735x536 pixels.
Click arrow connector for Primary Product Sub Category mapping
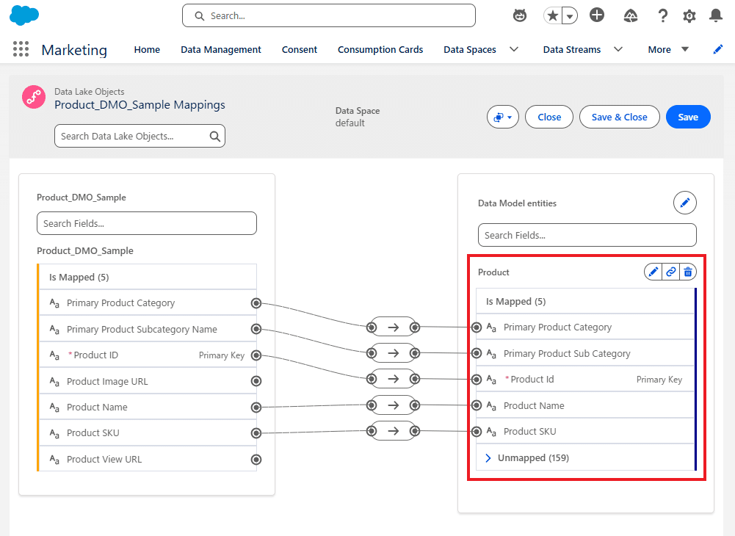tap(393, 352)
